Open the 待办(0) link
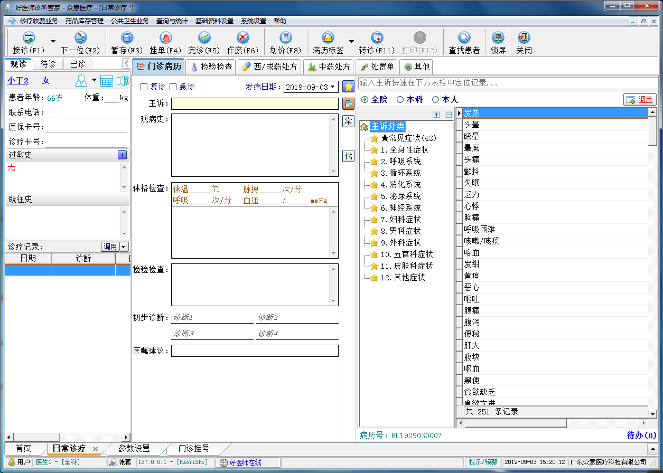Viewport: 663px width, 473px height. [641, 436]
